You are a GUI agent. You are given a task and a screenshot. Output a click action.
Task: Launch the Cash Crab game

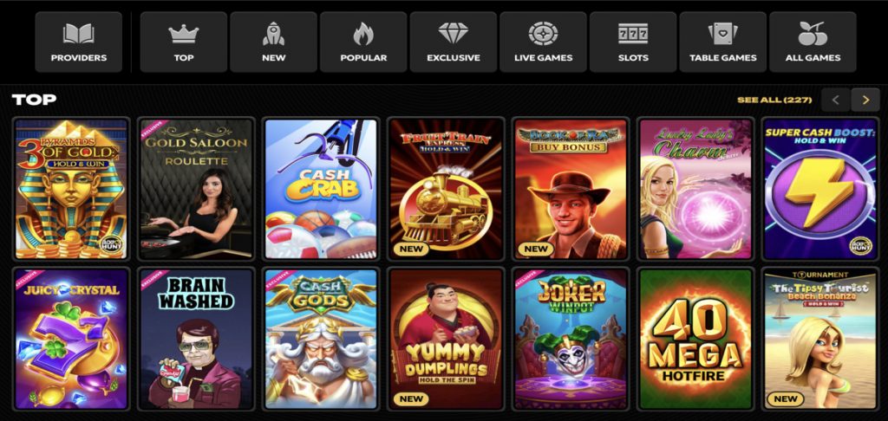(321, 189)
